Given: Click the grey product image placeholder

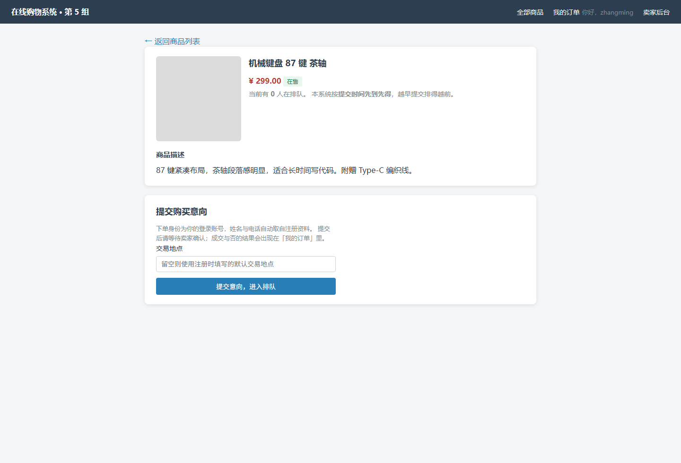Looking at the screenshot, I should (199, 99).
